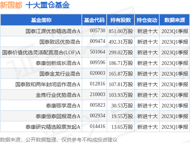Click the 851.00万股 holdings cell
The width and height of the screenshot is (190, 143).
[121, 31]
